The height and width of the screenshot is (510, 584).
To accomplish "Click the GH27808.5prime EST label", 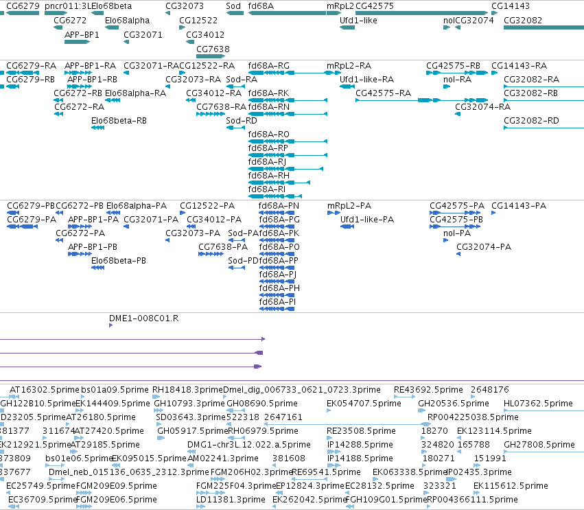I will tap(539, 445).
